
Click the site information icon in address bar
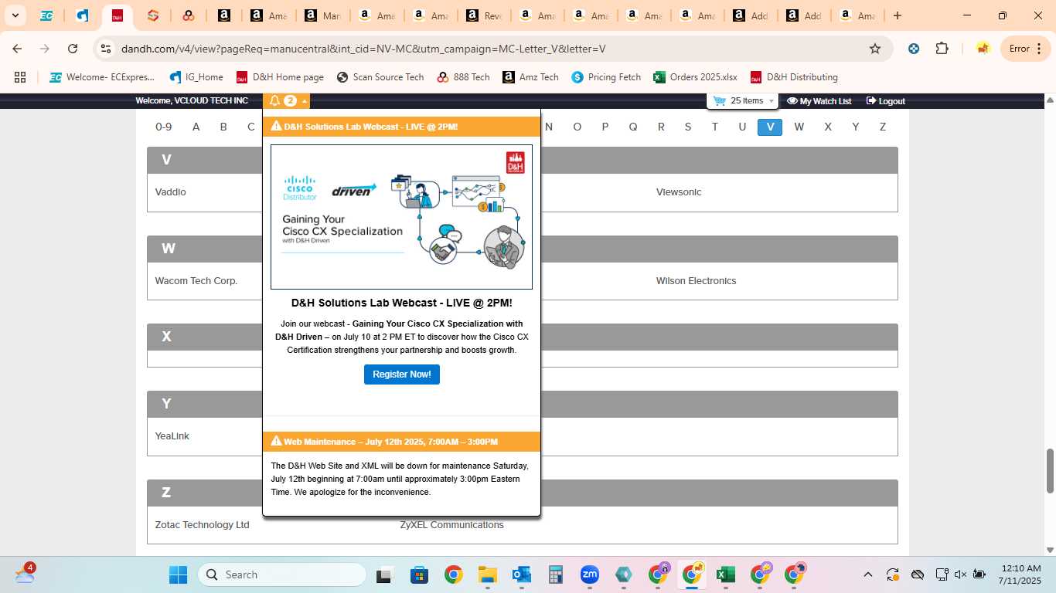pos(107,49)
